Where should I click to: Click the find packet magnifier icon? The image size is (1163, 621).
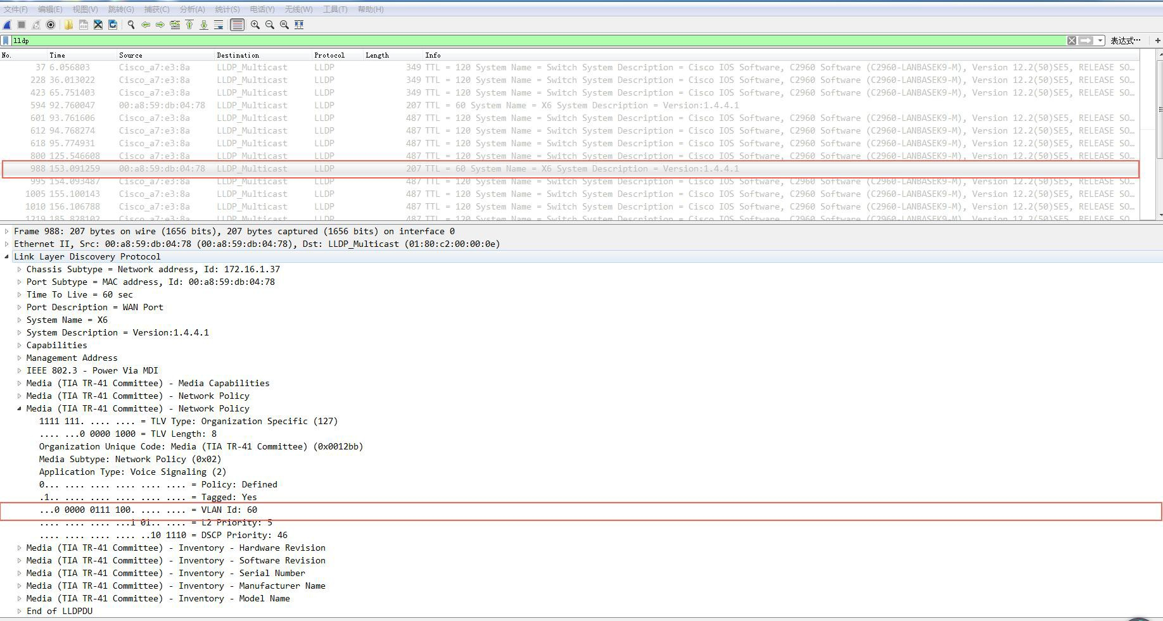point(131,25)
